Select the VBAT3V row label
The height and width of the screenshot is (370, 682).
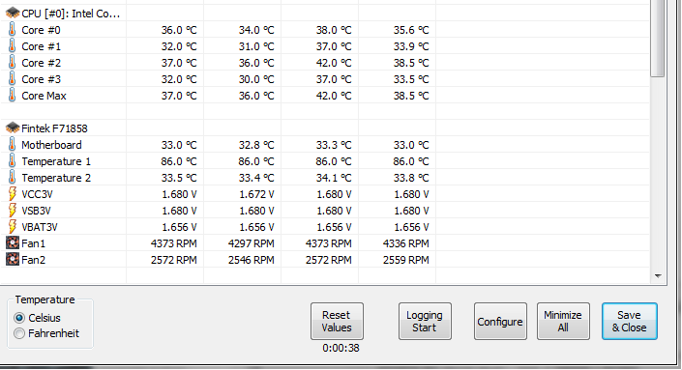point(40,227)
